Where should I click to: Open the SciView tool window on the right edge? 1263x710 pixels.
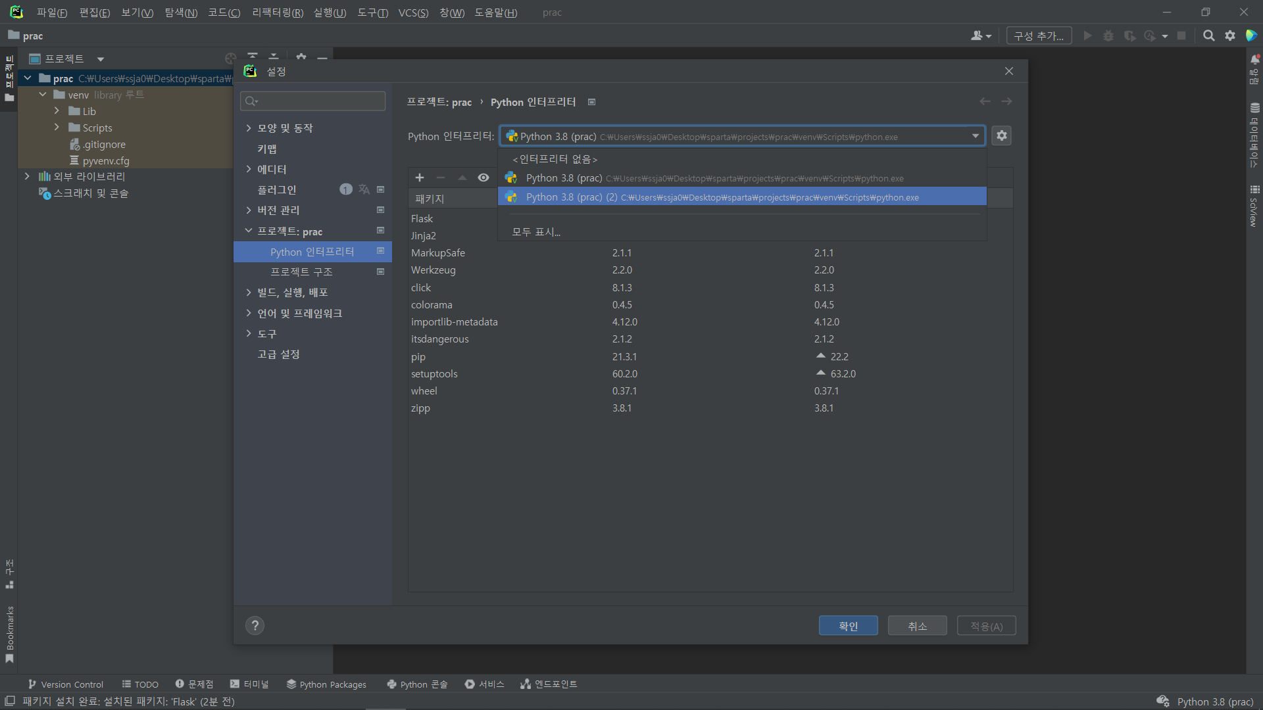click(x=1254, y=206)
